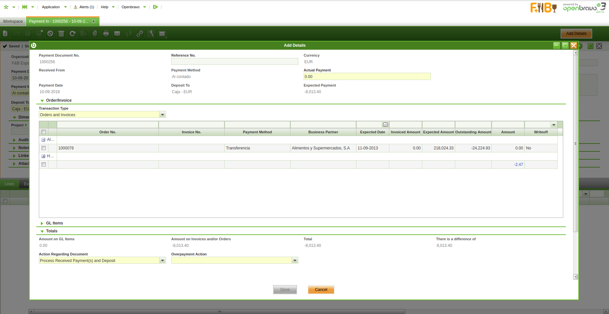Viewport: 609px width, 314px height.
Task: Click the chain link toolbar icon
Action: point(140,34)
